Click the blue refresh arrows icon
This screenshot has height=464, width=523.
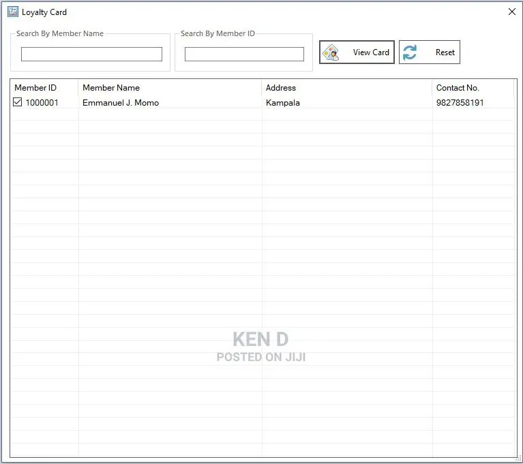(410, 52)
